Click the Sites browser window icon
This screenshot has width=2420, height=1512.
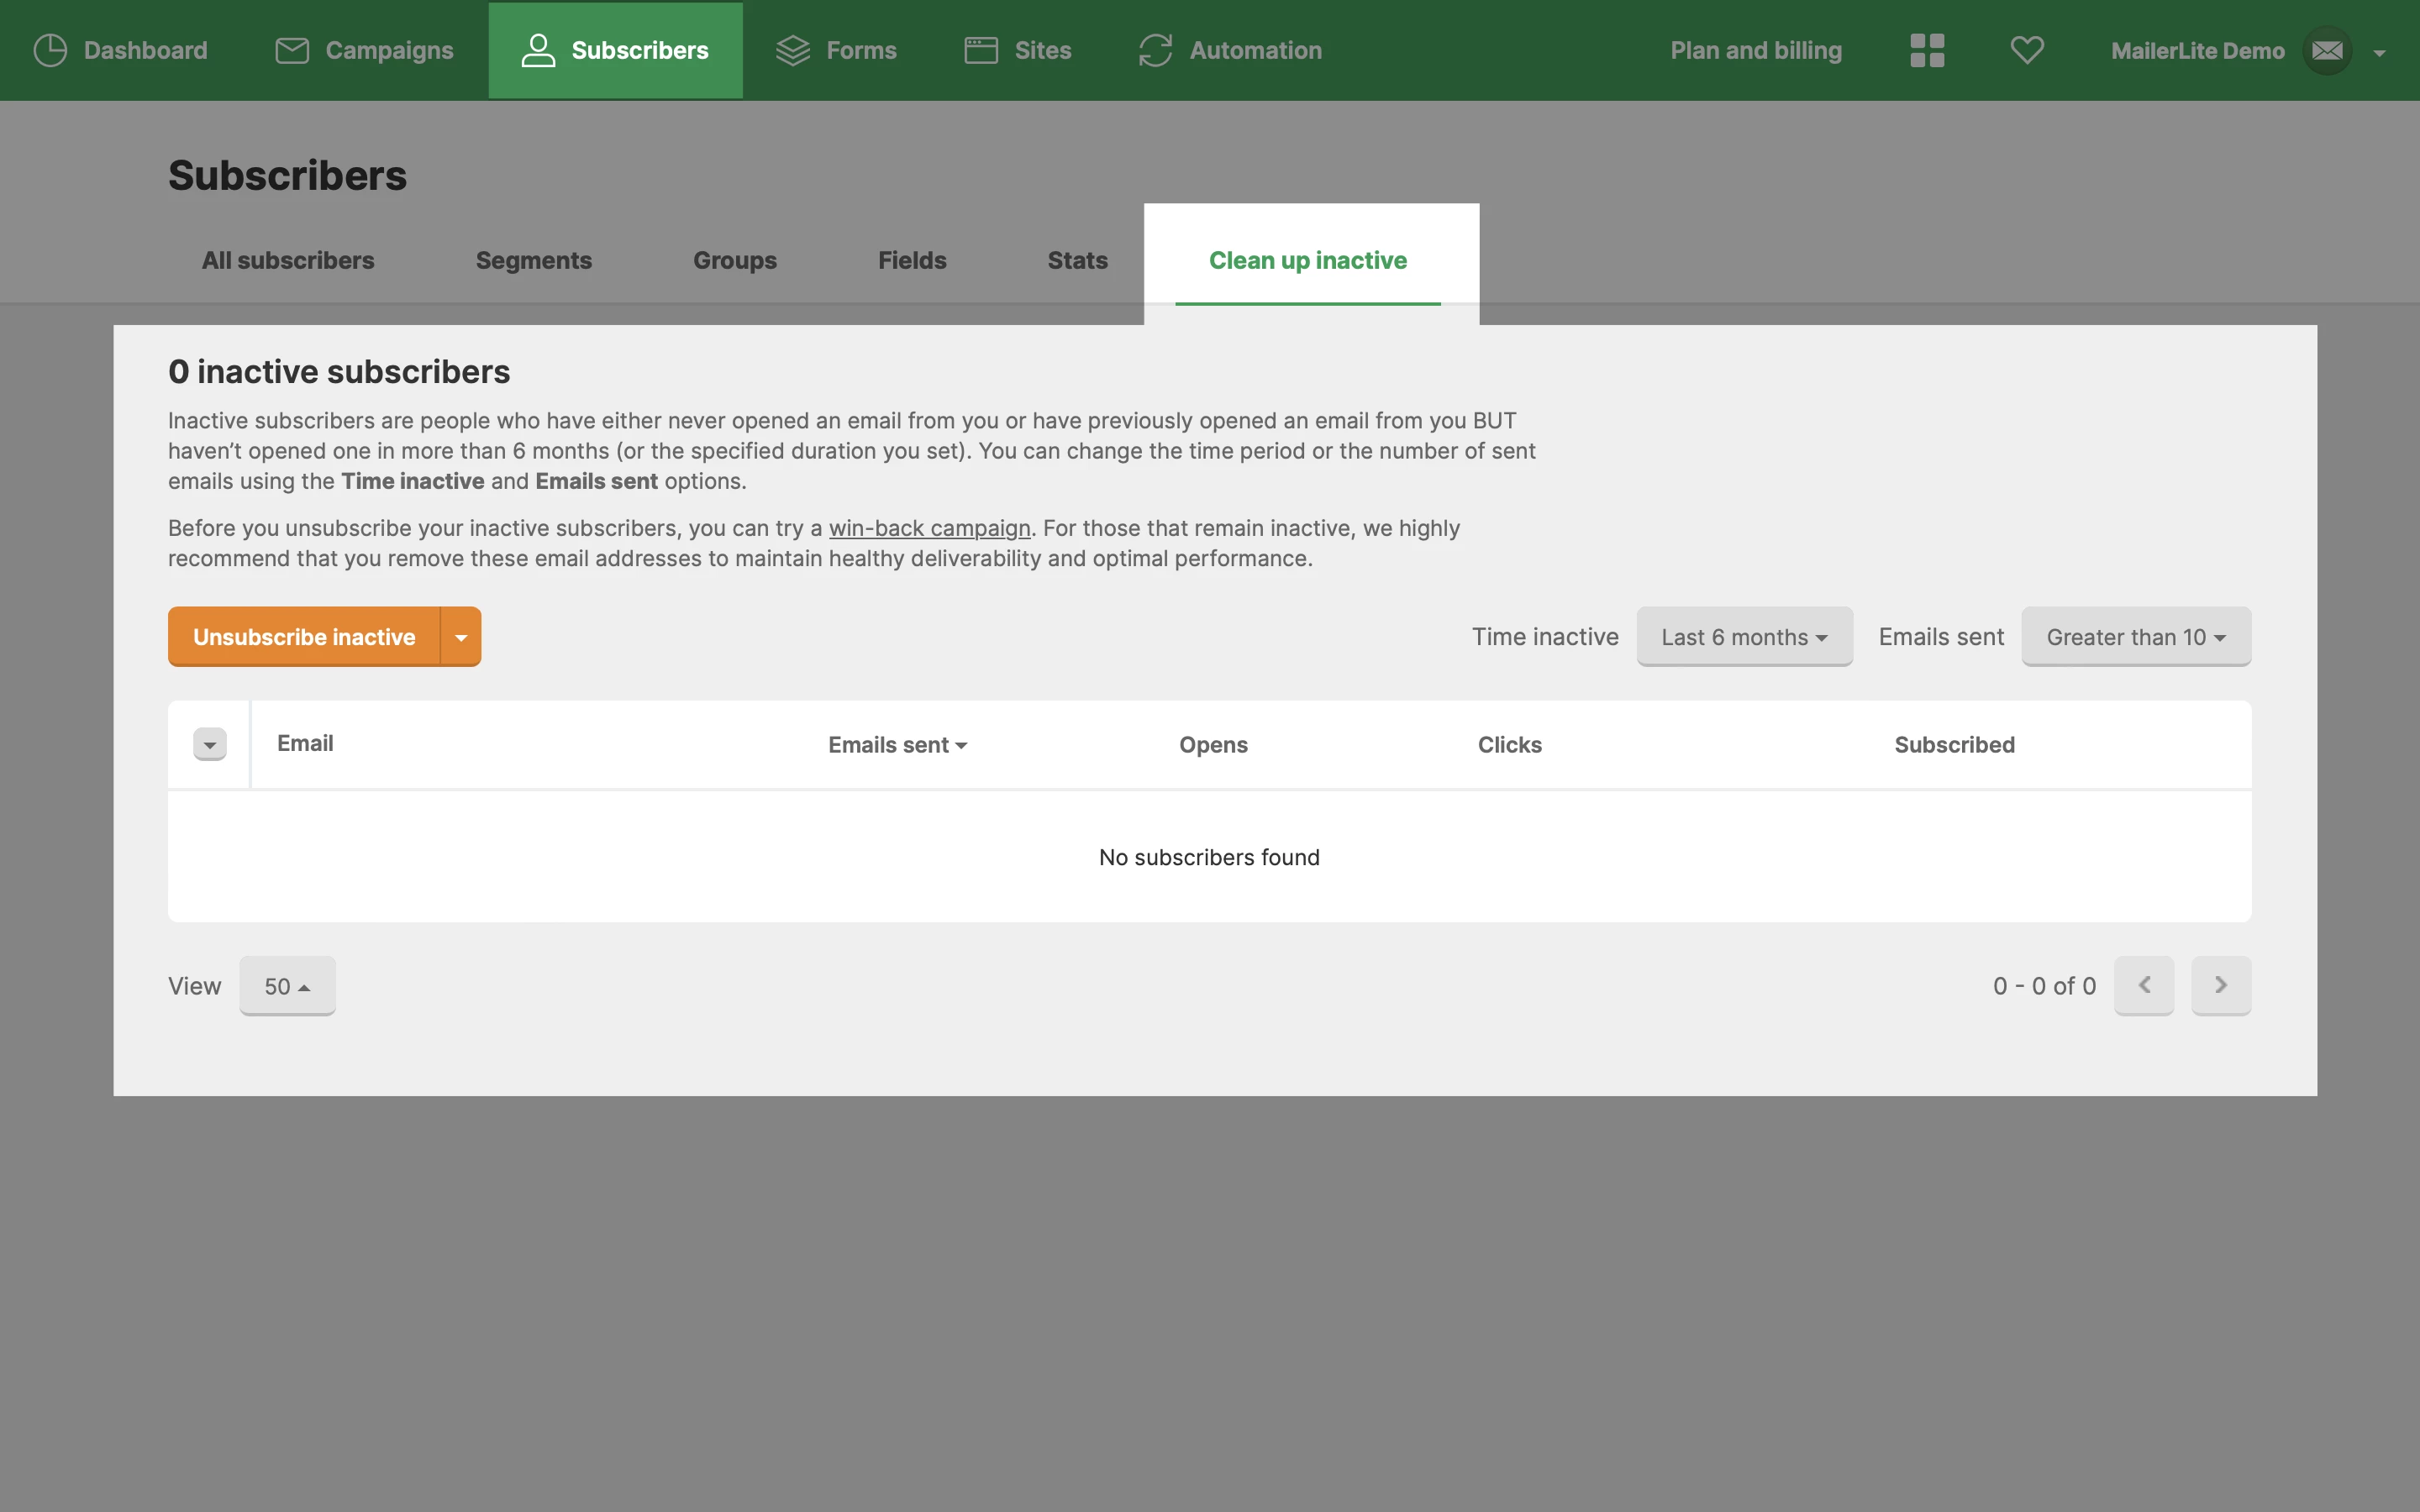(981, 50)
